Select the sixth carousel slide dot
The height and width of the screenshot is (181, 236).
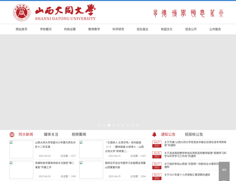[x=123, y=125]
